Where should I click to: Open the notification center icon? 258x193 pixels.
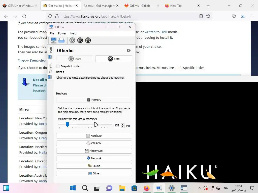[x=252, y=188]
